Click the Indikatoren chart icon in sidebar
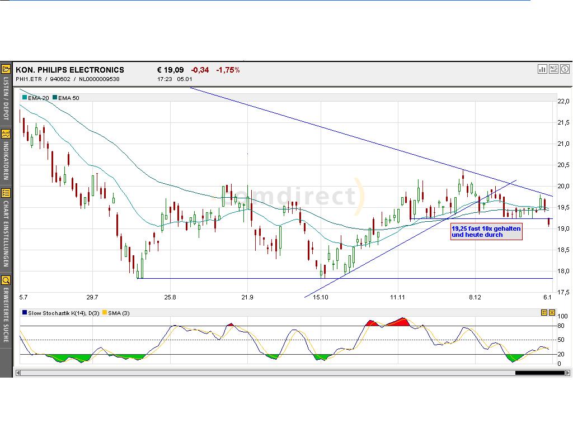Viewport: 573px width, 429px height. pos(6,134)
